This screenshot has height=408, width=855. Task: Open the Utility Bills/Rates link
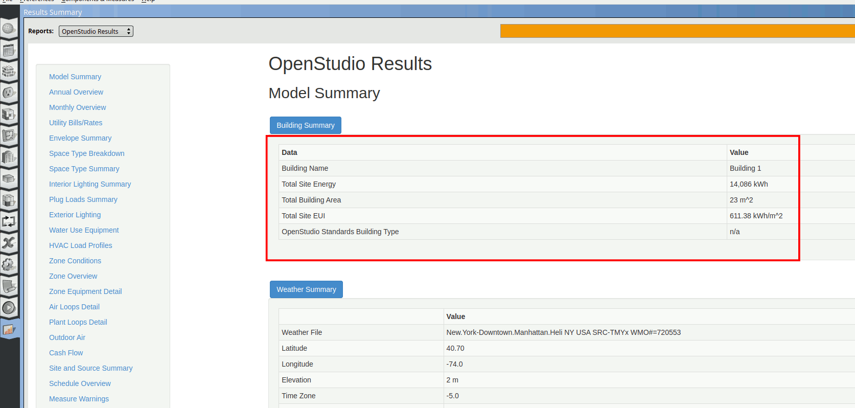point(76,123)
